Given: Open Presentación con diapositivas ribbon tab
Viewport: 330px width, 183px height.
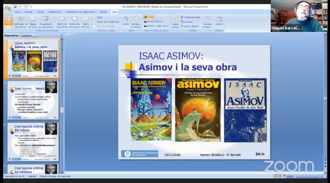Looking at the screenshot, I should coord(81,12).
